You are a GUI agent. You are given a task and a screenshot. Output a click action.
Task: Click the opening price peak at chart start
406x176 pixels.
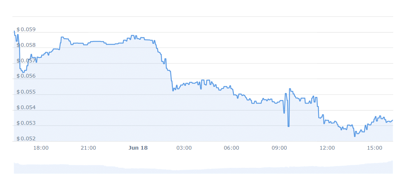[x=14, y=31]
